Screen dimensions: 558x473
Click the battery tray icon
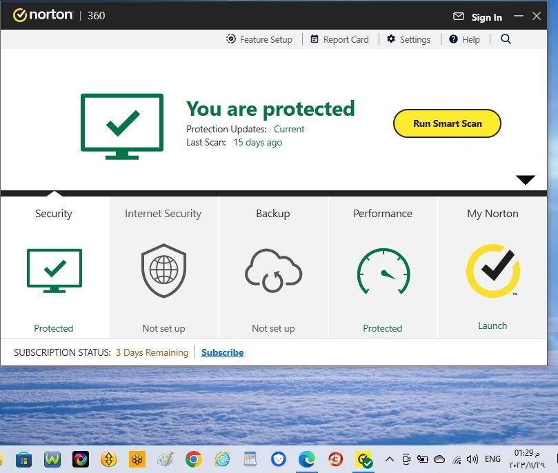coord(422,459)
